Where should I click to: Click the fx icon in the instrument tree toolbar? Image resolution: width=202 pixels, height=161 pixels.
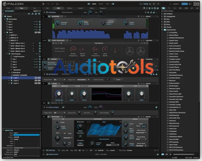[29, 14]
